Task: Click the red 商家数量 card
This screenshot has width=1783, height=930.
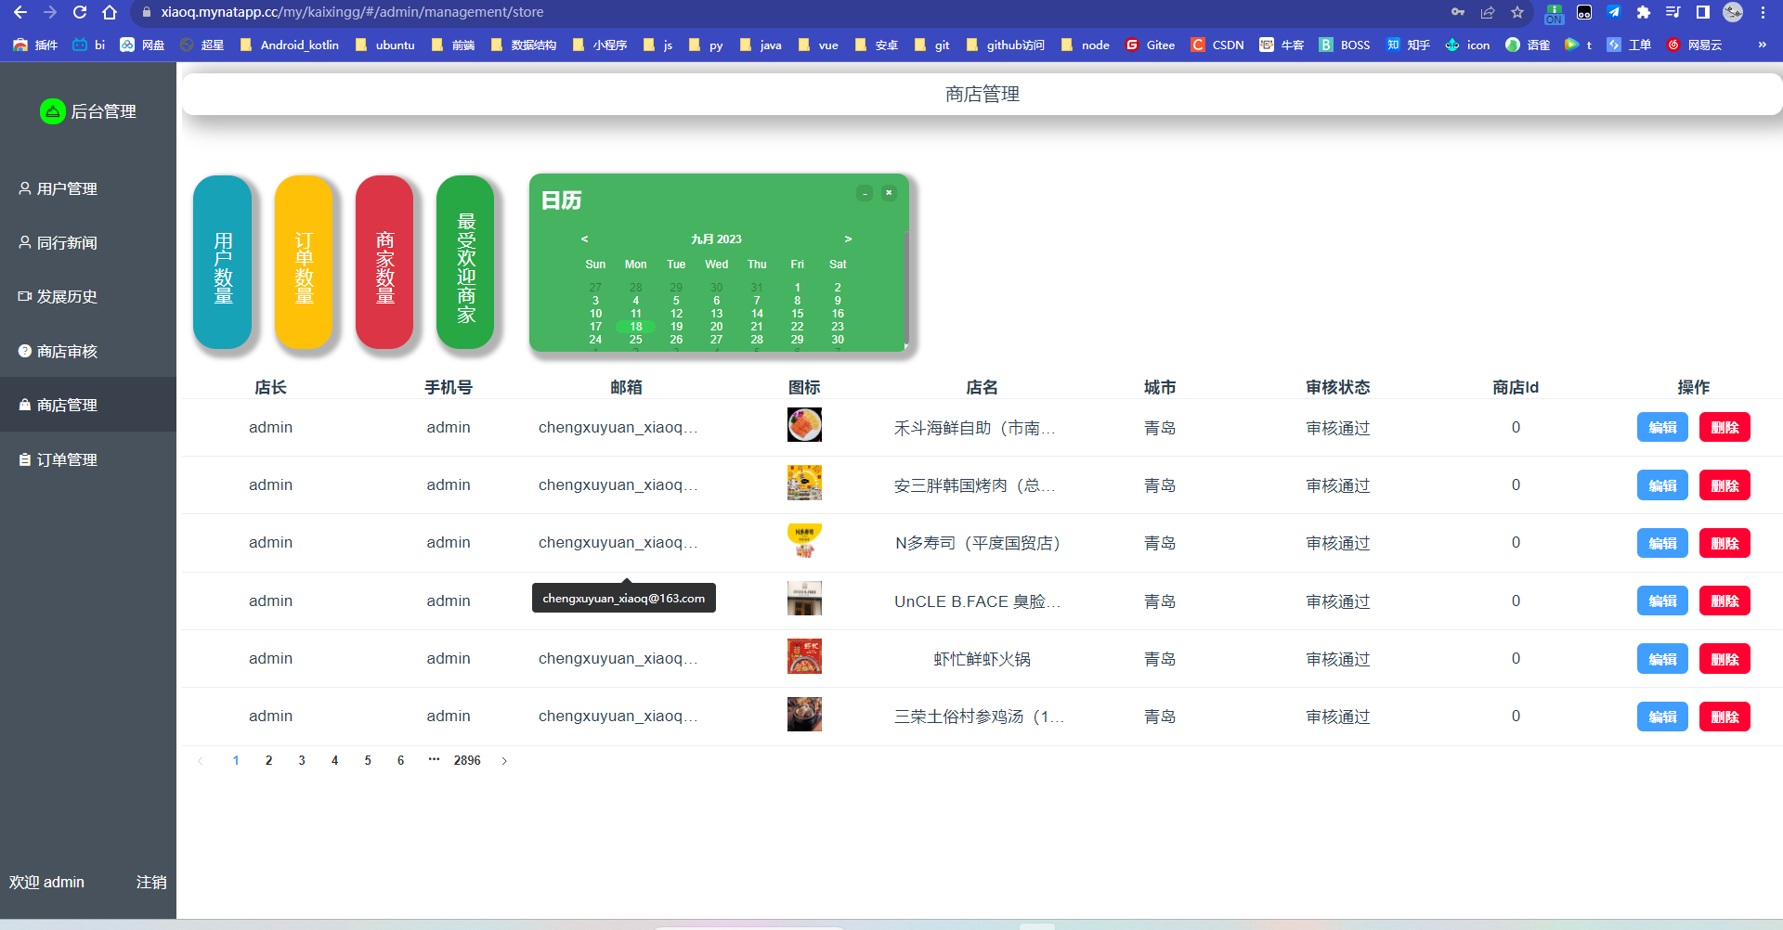Action: coord(384,263)
